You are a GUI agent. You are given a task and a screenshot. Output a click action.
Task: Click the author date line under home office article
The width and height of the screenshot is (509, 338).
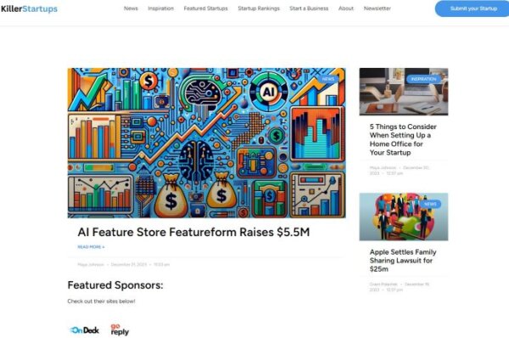pyautogui.click(x=400, y=171)
